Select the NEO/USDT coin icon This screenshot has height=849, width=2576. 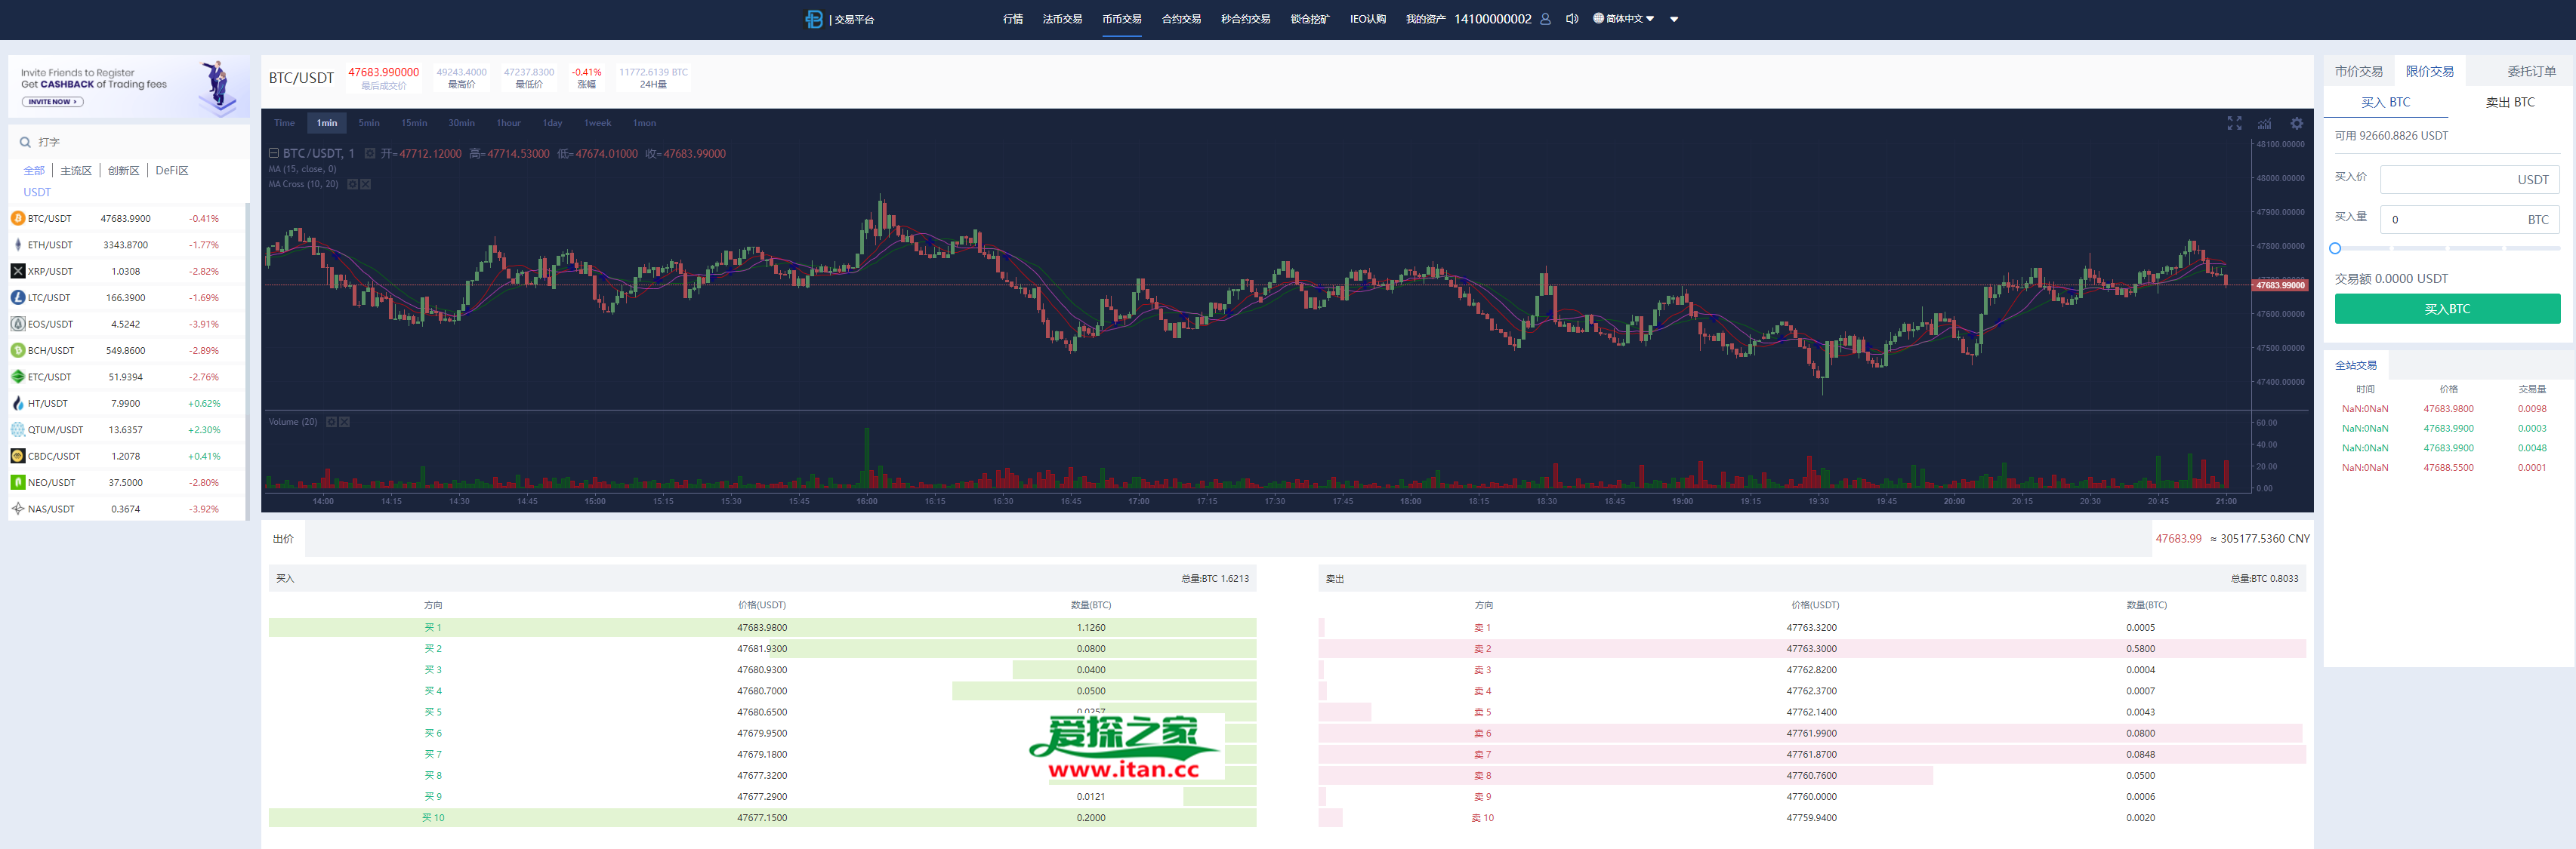click(x=18, y=482)
